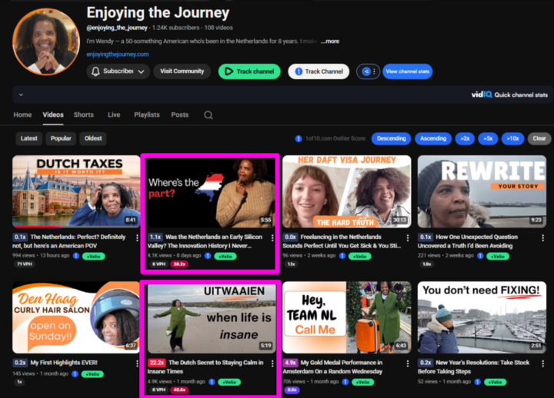This screenshot has height=398, width=554.
Task: Click the green Velio badge under Dutch Taxes video
Action: (x=94, y=257)
